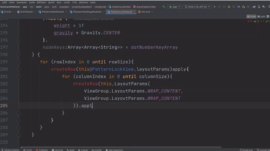
Task: Switch editor to Code view mode
Action: click(251, 16)
